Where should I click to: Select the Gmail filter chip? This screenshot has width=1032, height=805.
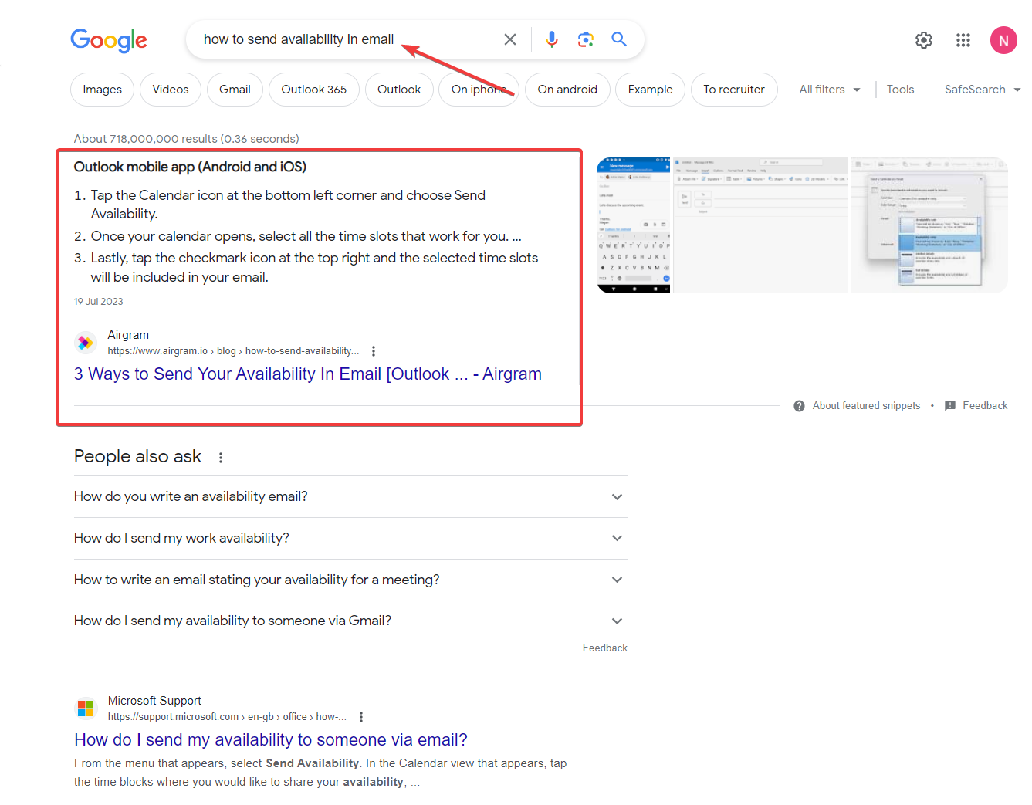click(235, 90)
